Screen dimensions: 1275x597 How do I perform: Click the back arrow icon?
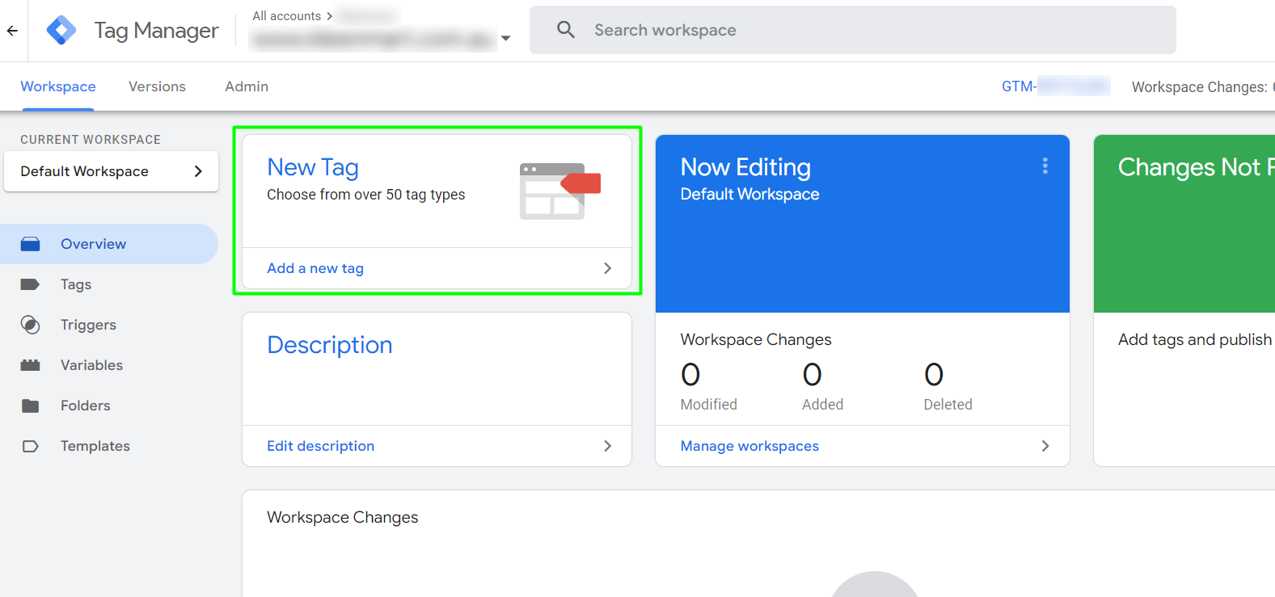[x=12, y=31]
